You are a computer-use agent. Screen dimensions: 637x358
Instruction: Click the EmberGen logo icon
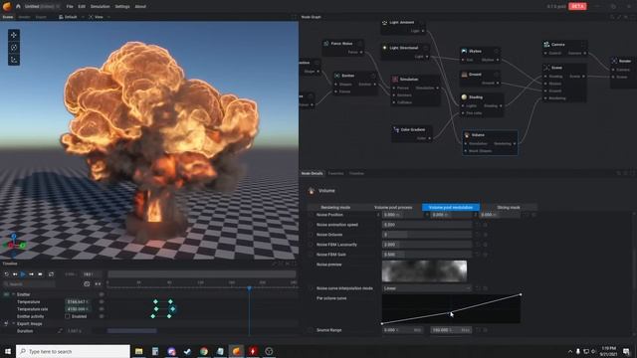7,6
